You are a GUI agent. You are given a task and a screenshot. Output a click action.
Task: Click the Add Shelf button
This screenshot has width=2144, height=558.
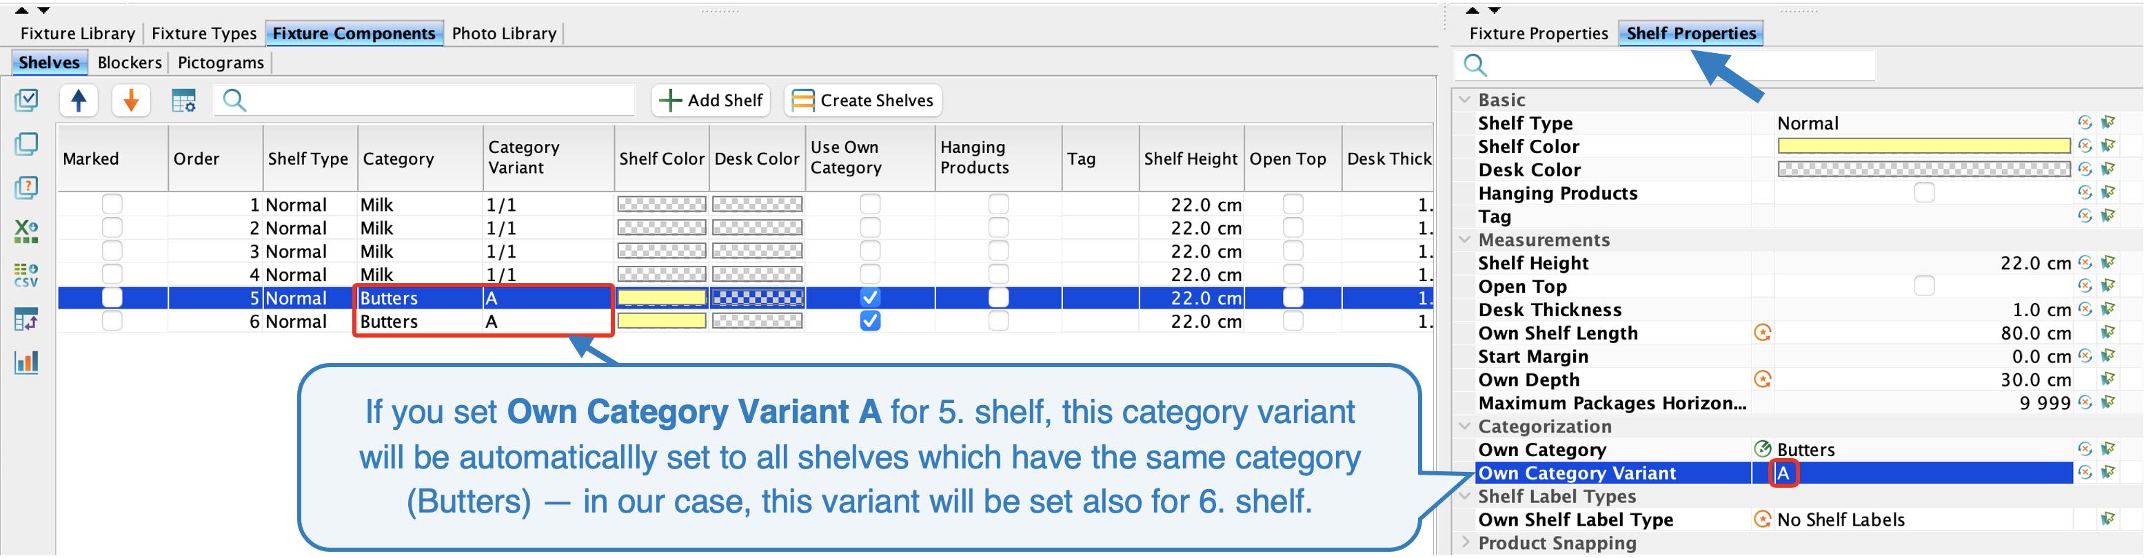(x=711, y=101)
